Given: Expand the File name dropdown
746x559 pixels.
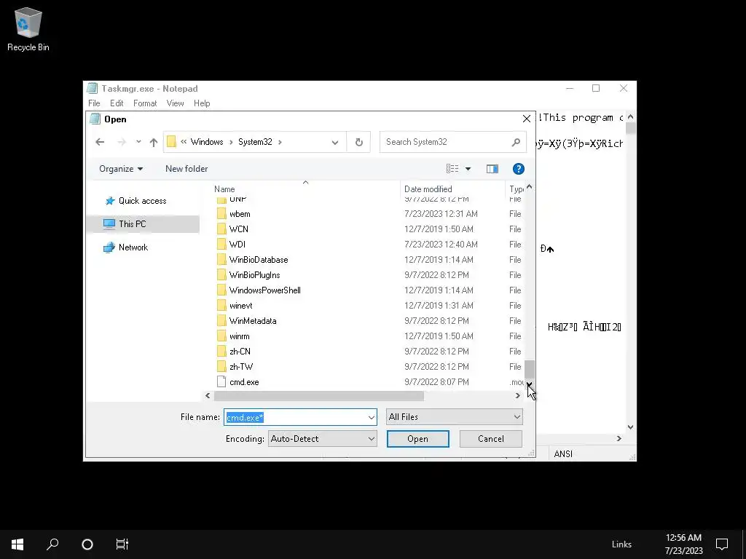Looking at the screenshot, I should coord(371,417).
